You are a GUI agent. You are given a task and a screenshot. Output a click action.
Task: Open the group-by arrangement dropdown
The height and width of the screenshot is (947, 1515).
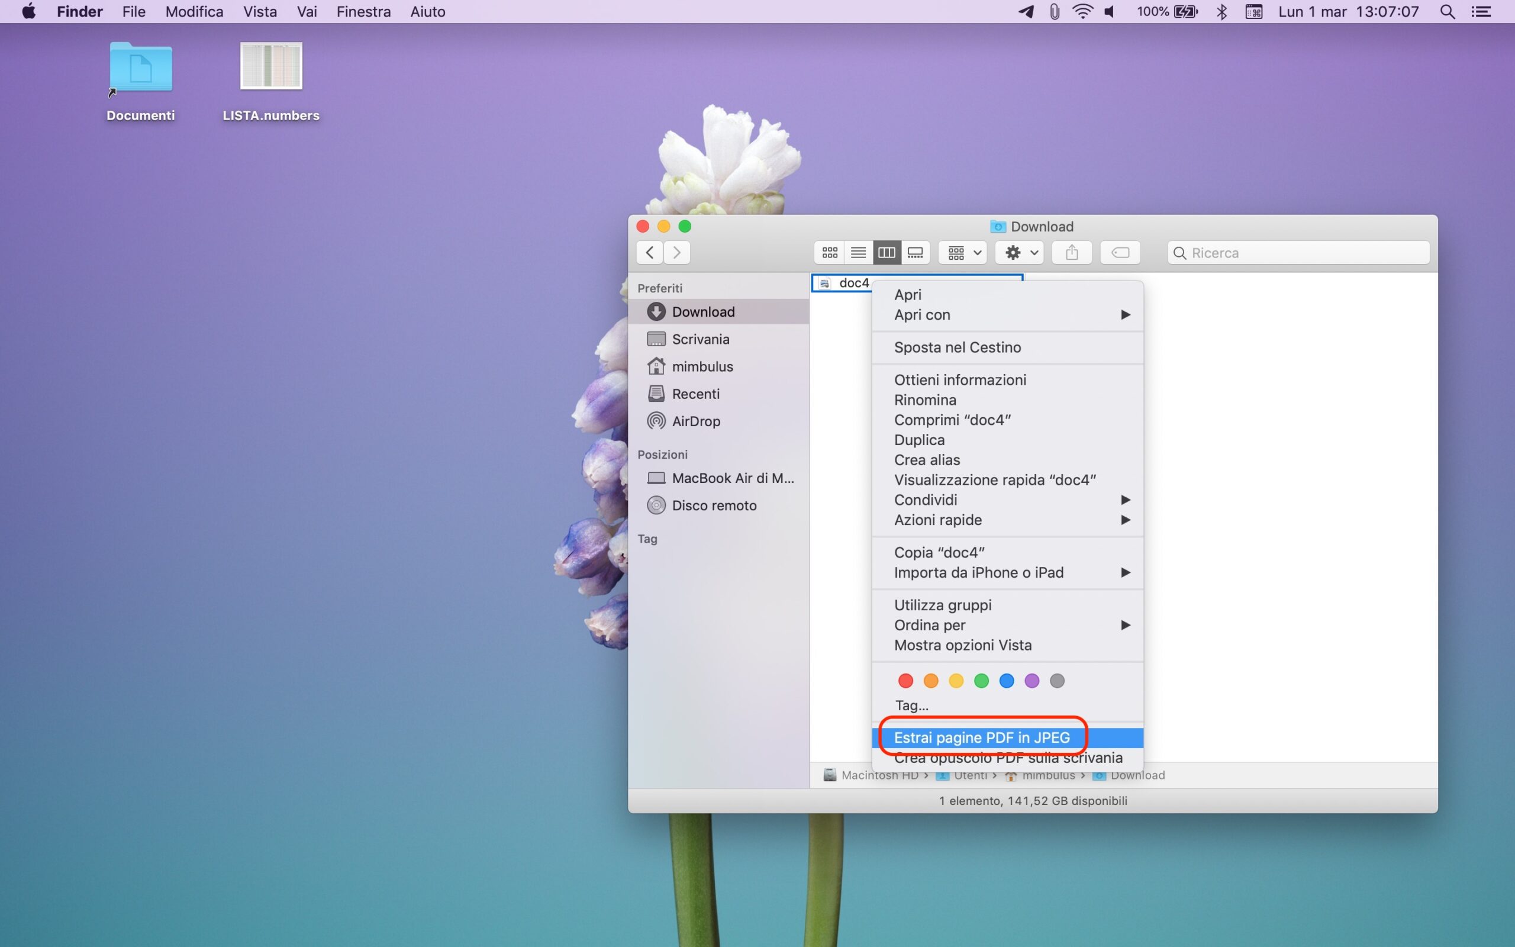(963, 252)
